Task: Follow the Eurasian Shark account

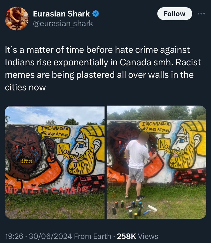Action: click(175, 14)
